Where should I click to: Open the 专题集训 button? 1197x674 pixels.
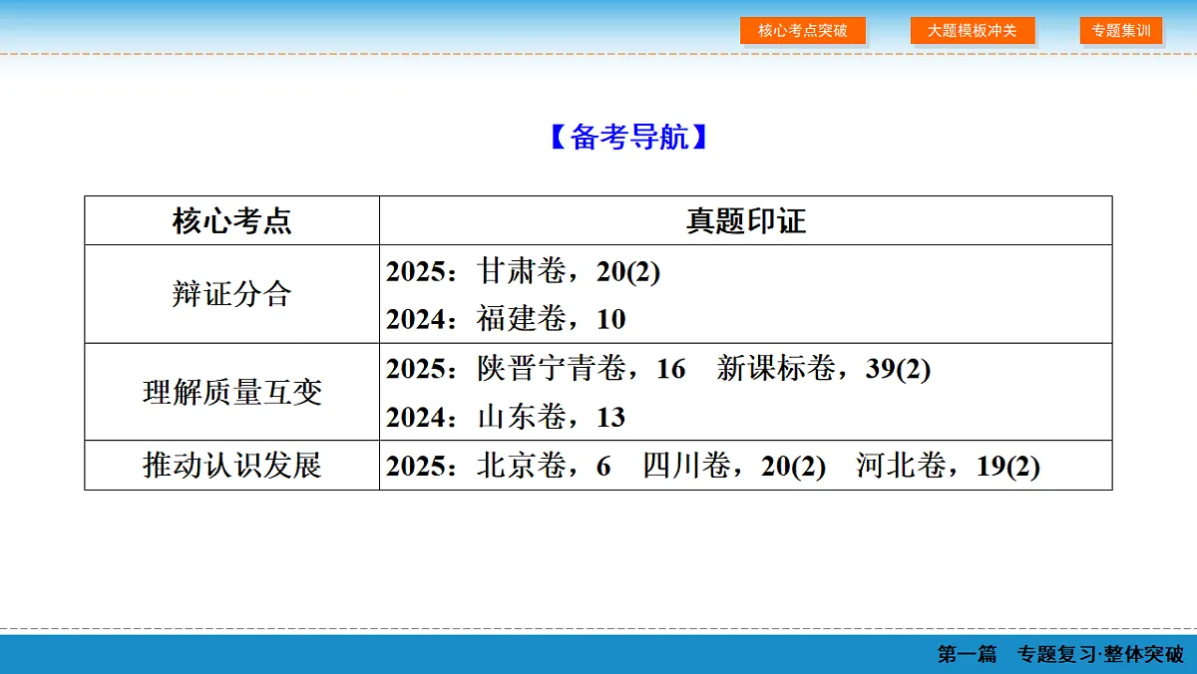pyautogui.click(x=1121, y=30)
